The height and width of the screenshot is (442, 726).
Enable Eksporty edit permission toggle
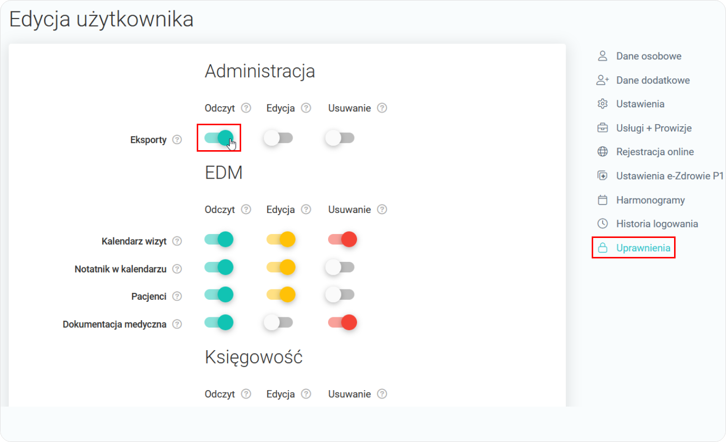[279, 138]
